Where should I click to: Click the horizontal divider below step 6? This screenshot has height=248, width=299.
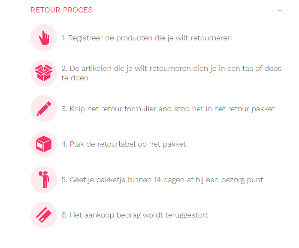pos(156,243)
